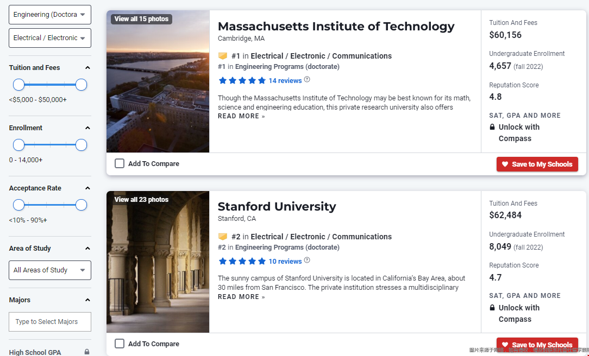
Task: Check Add To Compare for Stanford University
Action: tap(120, 344)
